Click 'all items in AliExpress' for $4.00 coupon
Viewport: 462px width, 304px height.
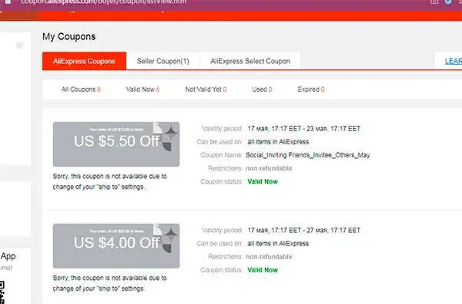point(278,244)
